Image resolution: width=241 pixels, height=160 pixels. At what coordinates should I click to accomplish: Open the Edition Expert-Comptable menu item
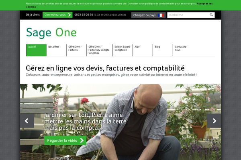tap(123, 50)
